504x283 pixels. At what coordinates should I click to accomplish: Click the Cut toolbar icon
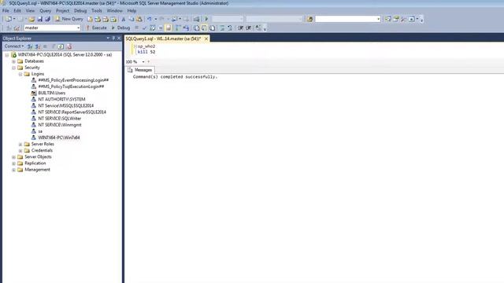click(x=124, y=19)
